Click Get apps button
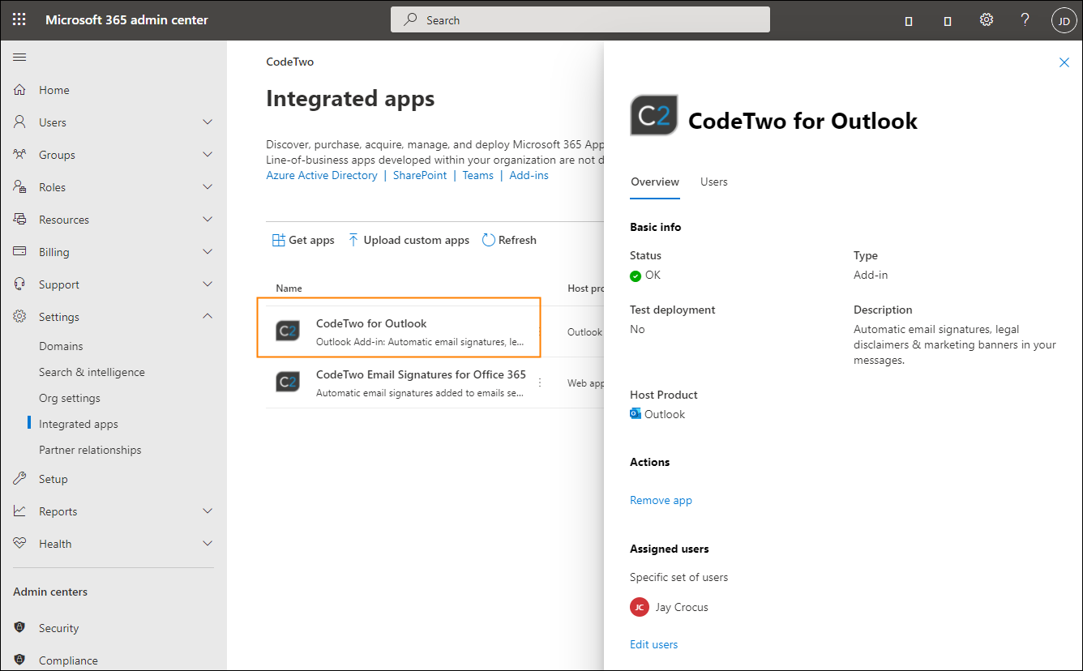Screen dimensions: 1083x671 point(303,240)
